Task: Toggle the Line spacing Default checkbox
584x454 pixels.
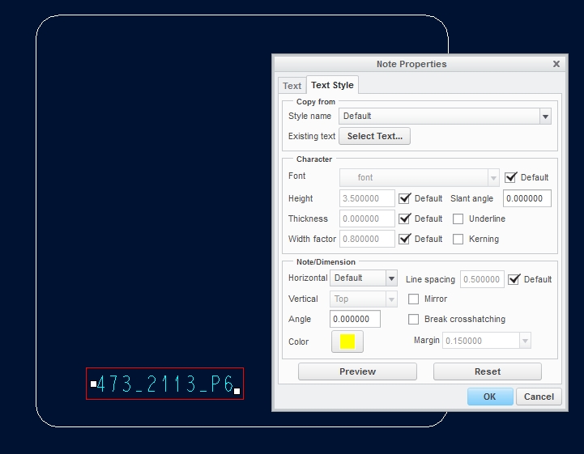Action: point(514,279)
